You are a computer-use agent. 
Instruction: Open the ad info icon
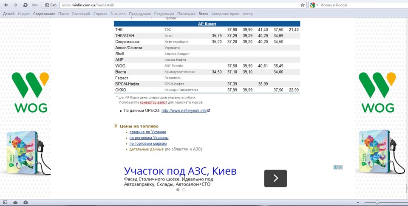click(336, 167)
